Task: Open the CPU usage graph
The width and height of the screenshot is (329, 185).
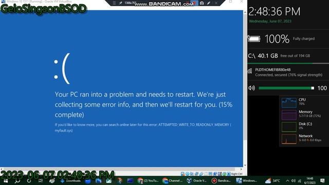Action: [x=289, y=103]
